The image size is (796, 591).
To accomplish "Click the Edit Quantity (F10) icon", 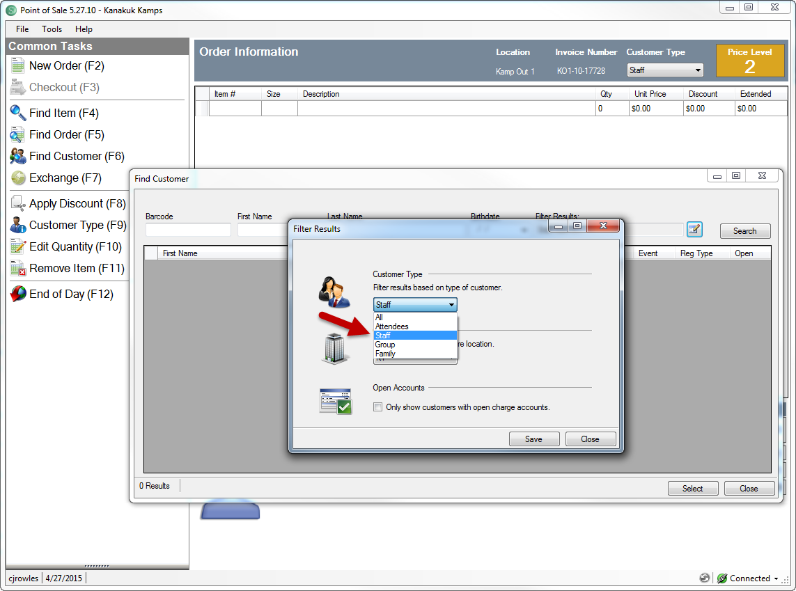I will [18, 247].
